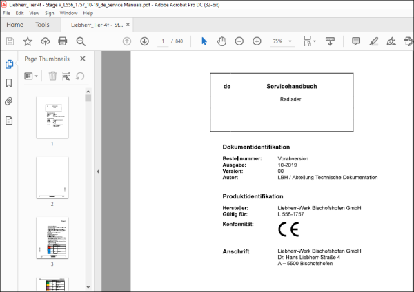Click the sign document pen icon

tap(391, 41)
